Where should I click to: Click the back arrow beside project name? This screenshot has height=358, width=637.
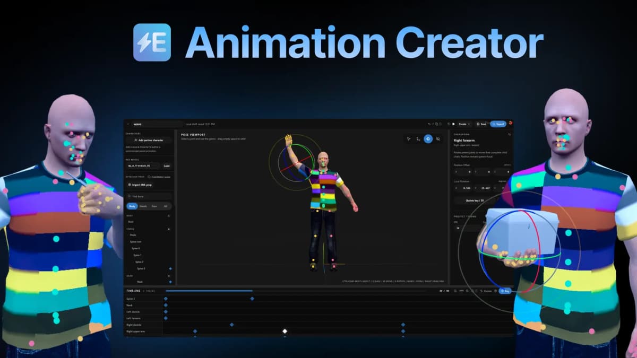tap(128, 124)
